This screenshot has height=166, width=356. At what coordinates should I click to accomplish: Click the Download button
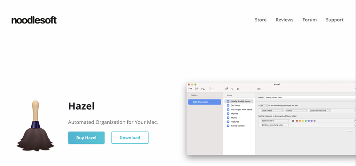130,138
